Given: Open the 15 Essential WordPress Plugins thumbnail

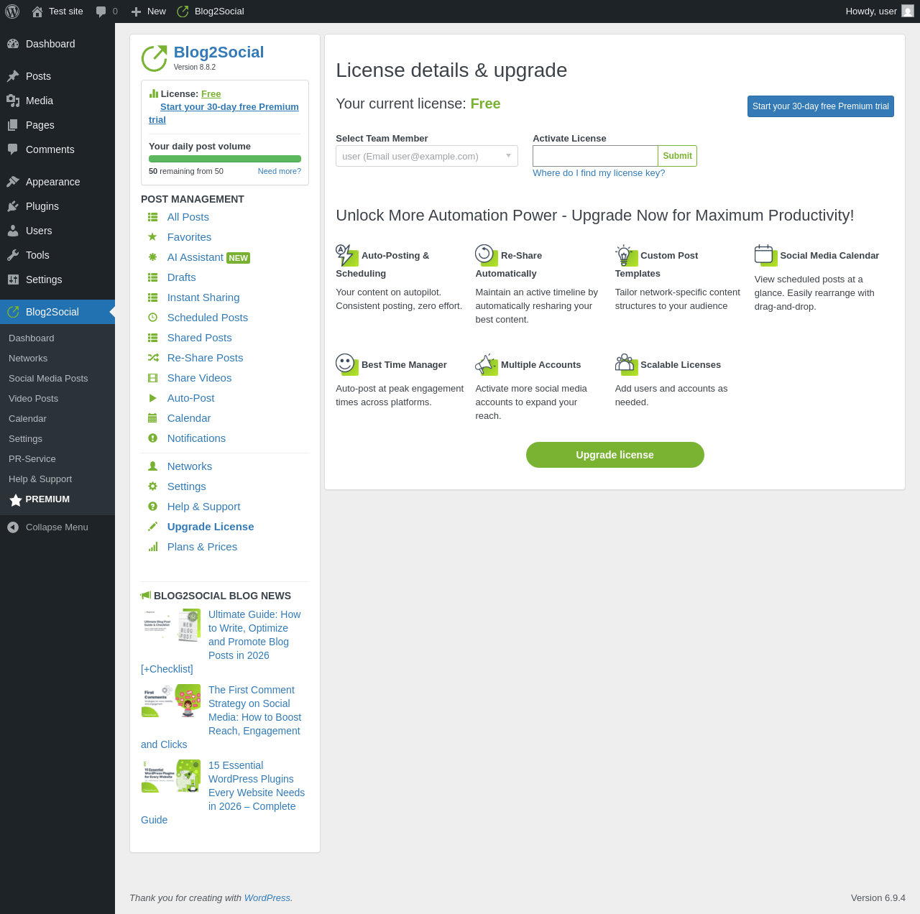Looking at the screenshot, I should point(171,776).
